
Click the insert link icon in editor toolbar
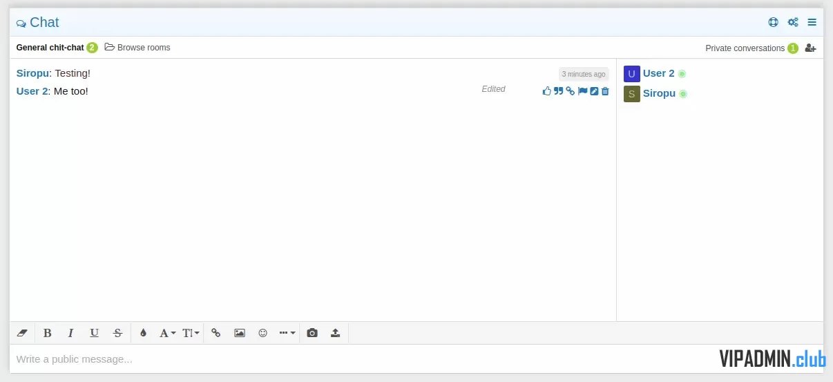tap(216, 333)
